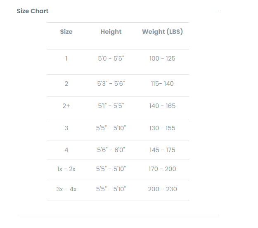This screenshot has width=258, height=228.
Task: Click the 2+ size label
Action: (66, 106)
